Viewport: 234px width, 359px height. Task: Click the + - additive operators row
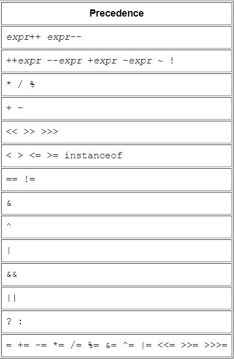[x=116, y=108]
